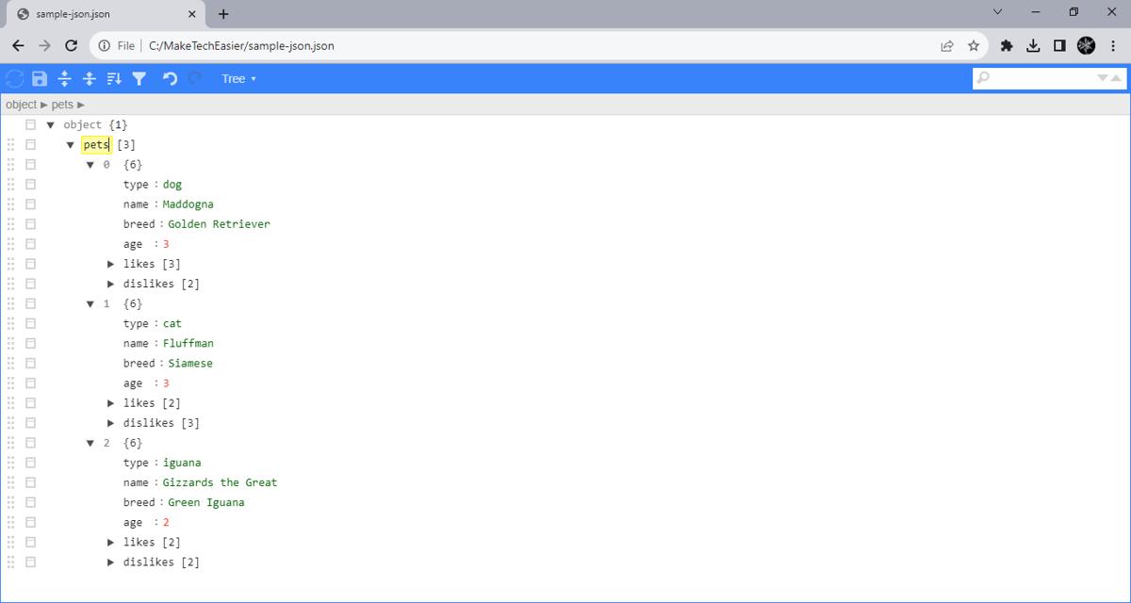Image resolution: width=1131 pixels, height=603 pixels.
Task: Save the JSON file
Action: [39, 78]
